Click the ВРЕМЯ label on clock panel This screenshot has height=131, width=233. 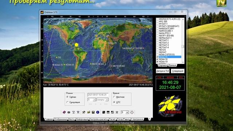click(170, 78)
